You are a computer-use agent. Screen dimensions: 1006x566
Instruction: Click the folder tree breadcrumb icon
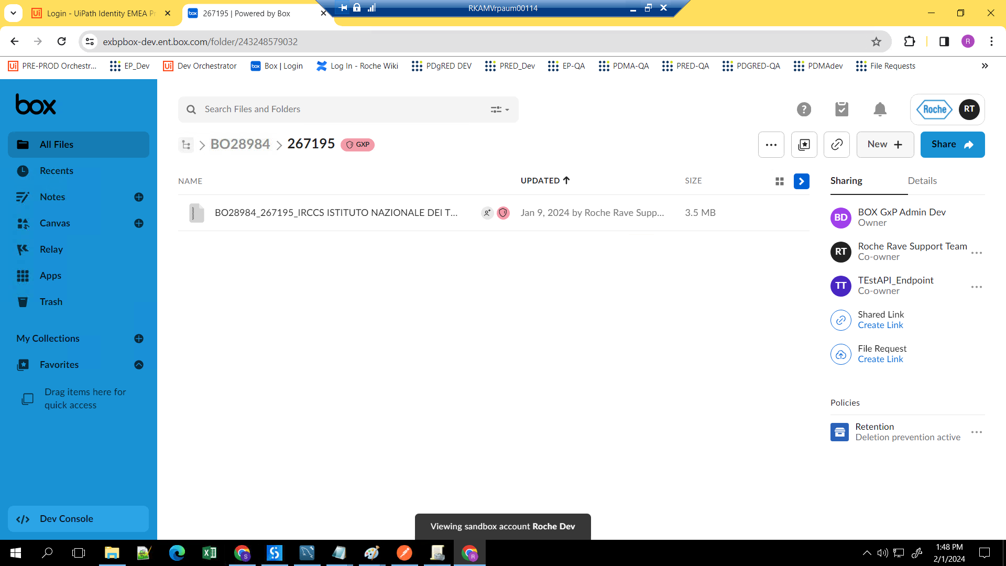click(186, 145)
